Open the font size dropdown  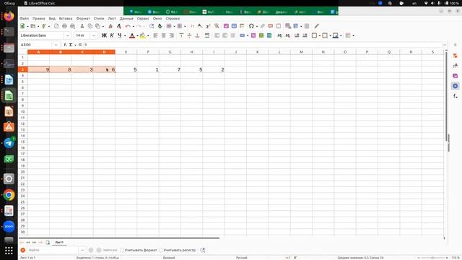pos(94,35)
